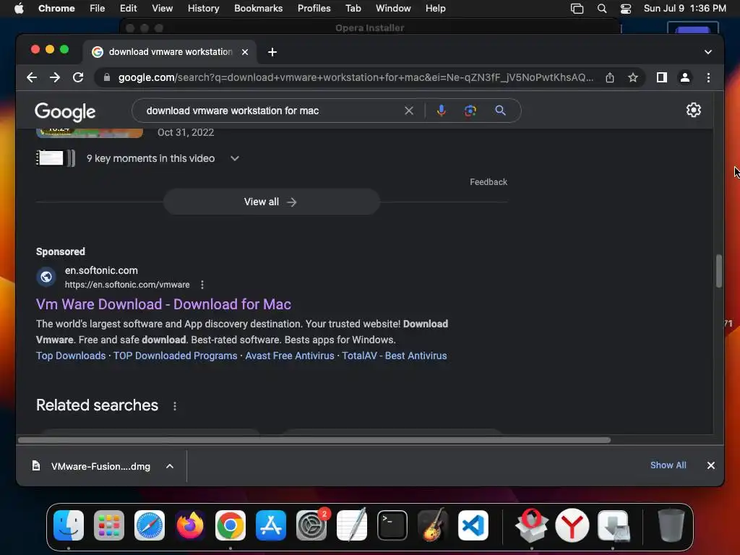The height and width of the screenshot is (555, 740).
Task: Open TotalAV - Best Antivirus sitelink
Action: (394, 356)
